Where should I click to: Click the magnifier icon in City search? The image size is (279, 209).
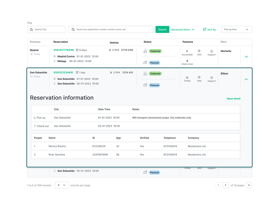[x=32, y=30]
